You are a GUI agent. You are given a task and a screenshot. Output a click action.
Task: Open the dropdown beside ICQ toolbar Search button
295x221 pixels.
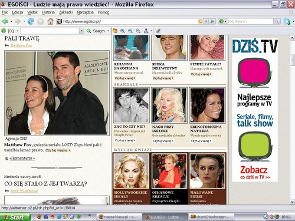point(108,31)
